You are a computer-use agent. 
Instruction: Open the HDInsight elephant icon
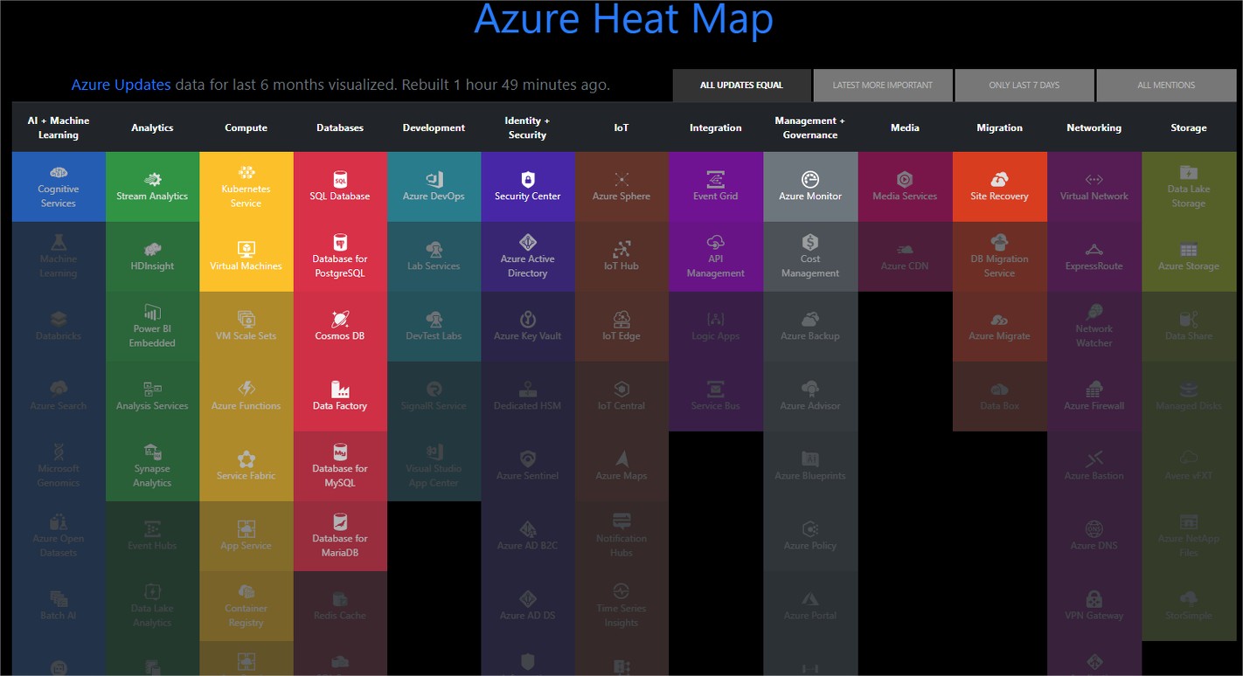click(152, 249)
